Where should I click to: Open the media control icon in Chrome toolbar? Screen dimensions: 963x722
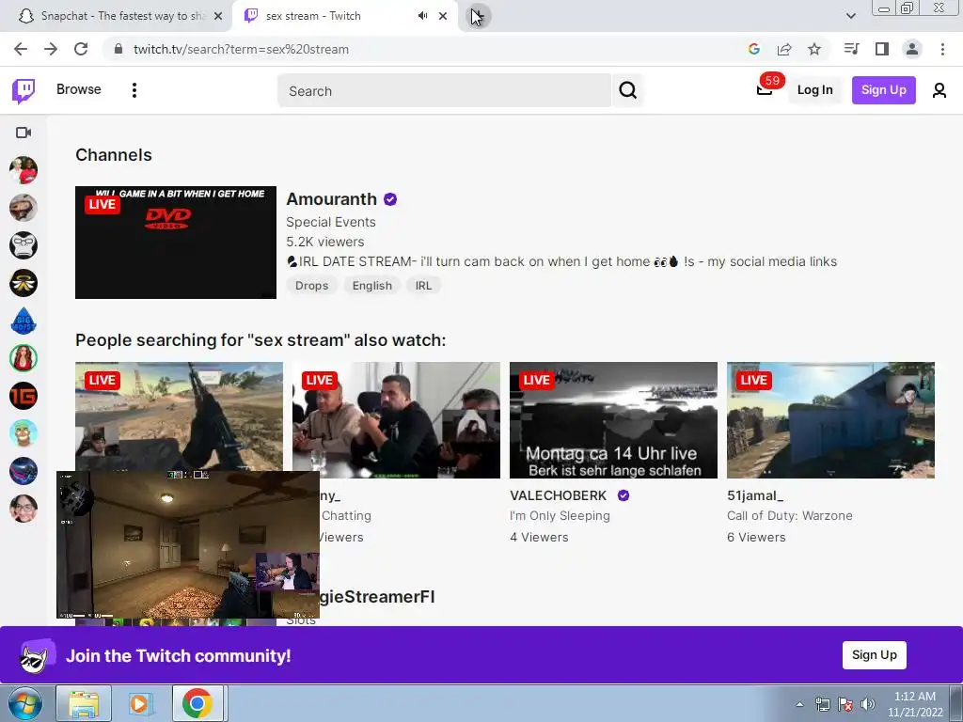click(x=851, y=49)
